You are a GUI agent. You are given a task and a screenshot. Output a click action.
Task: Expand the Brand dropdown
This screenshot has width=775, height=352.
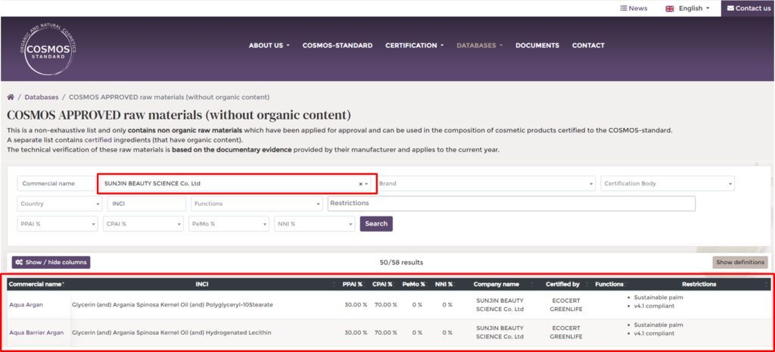[x=486, y=184]
